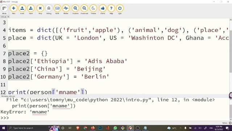
Task: Click the taskbar search box
Action: (x=28, y=128)
